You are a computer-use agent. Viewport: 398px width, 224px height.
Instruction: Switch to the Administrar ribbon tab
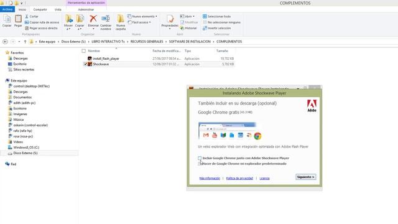pos(86,9)
